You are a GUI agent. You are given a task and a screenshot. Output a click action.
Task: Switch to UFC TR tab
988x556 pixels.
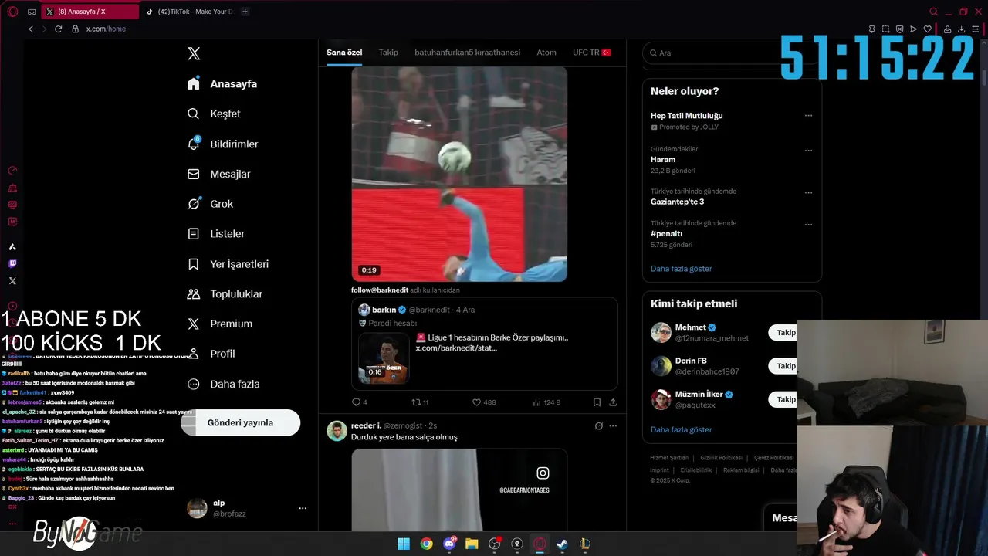click(x=591, y=53)
